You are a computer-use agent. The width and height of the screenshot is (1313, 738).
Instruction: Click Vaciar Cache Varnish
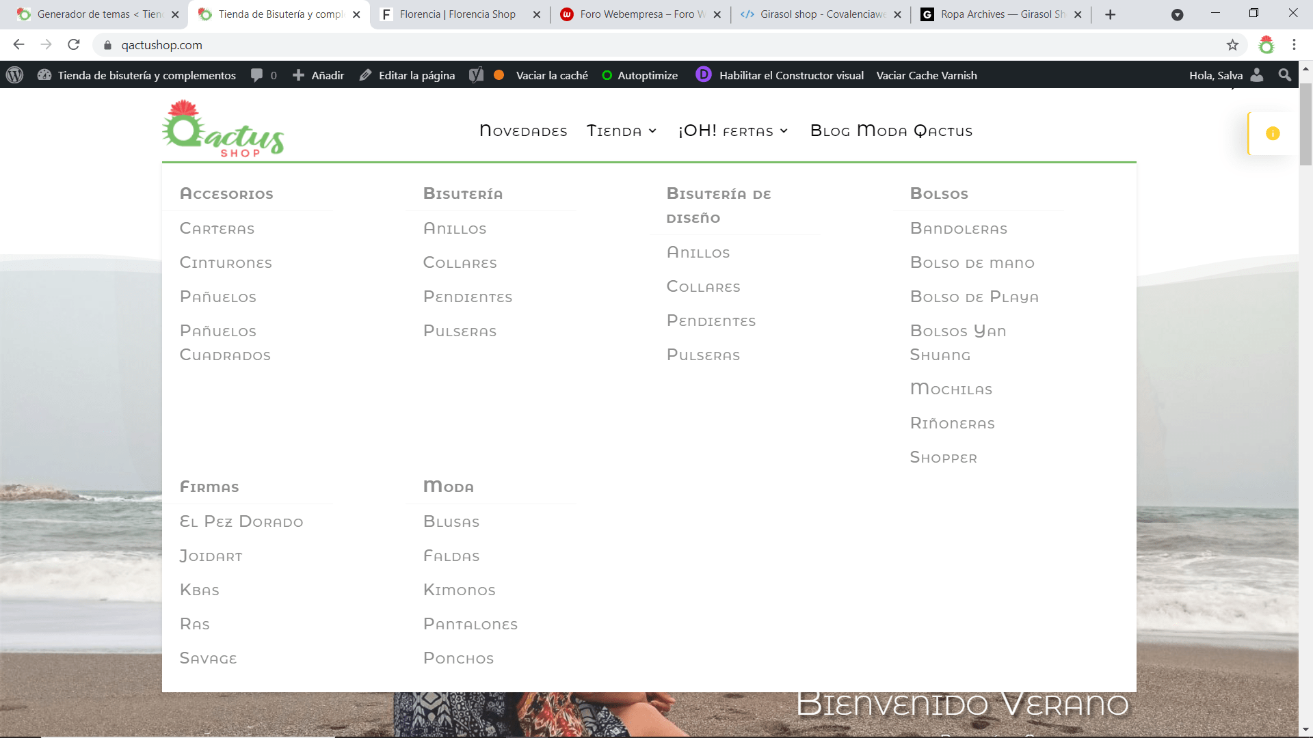click(x=927, y=75)
